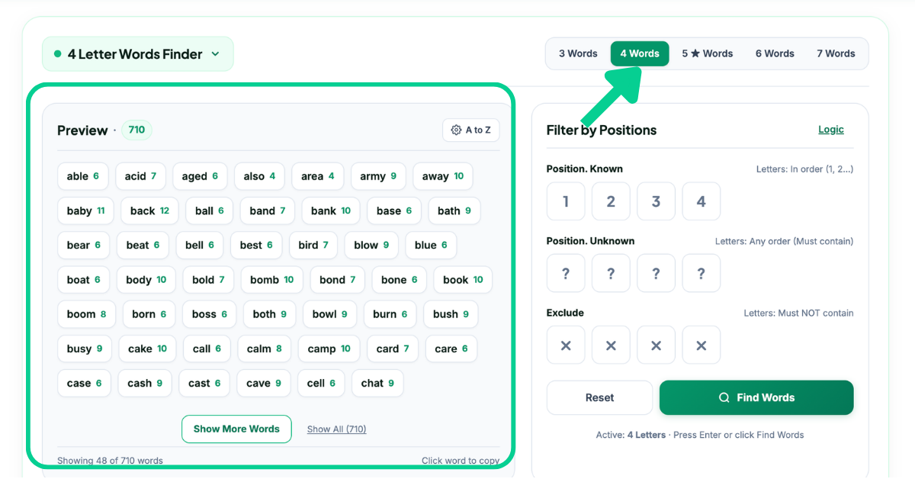Copy the word "camp"
Image resolution: width=915 pixels, height=479 pixels.
tap(329, 349)
